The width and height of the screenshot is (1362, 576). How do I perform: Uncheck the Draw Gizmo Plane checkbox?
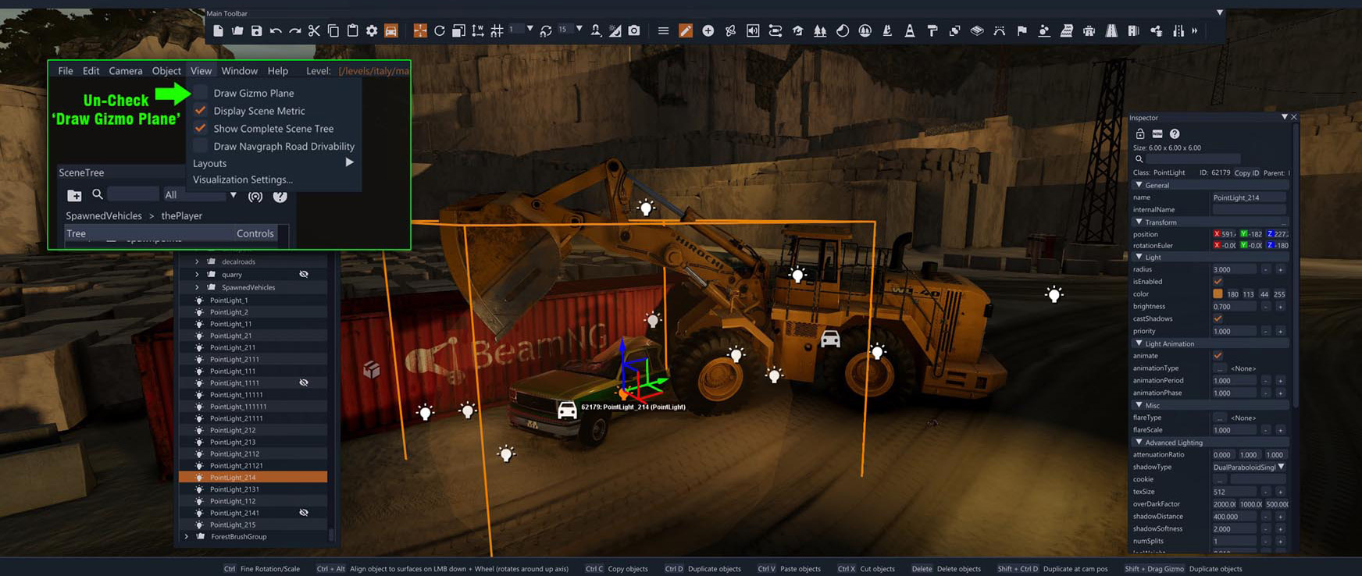201,93
